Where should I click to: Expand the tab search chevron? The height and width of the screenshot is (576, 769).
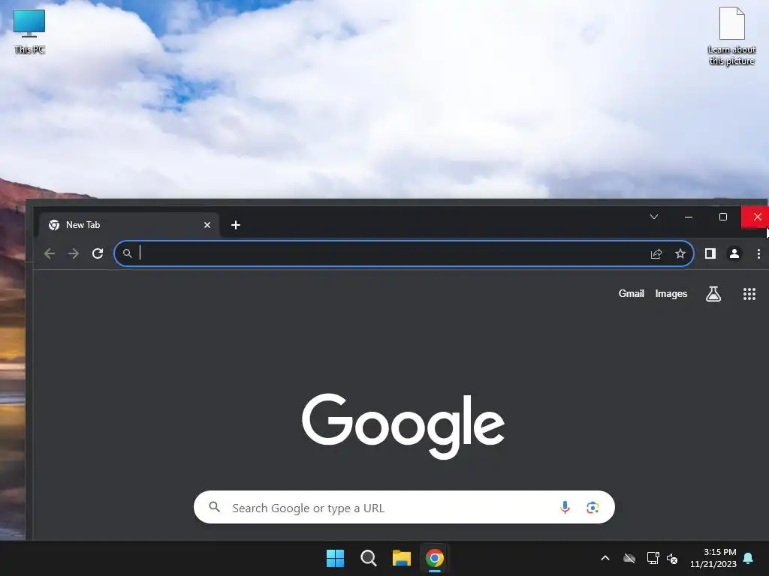654,217
